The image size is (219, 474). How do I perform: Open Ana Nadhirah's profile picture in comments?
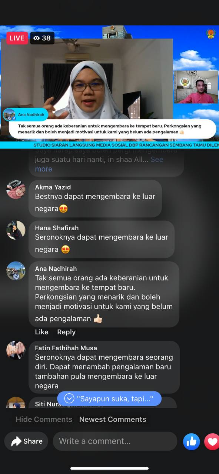pyautogui.click(x=16, y=271)
